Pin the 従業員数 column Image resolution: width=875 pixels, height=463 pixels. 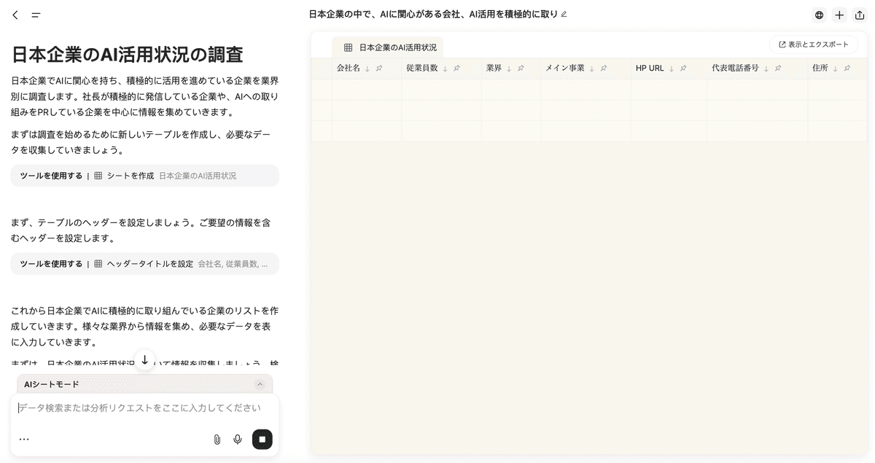pos(456,68)
